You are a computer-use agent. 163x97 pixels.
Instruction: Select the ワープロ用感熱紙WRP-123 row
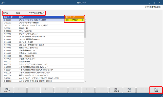click(43, 39)
